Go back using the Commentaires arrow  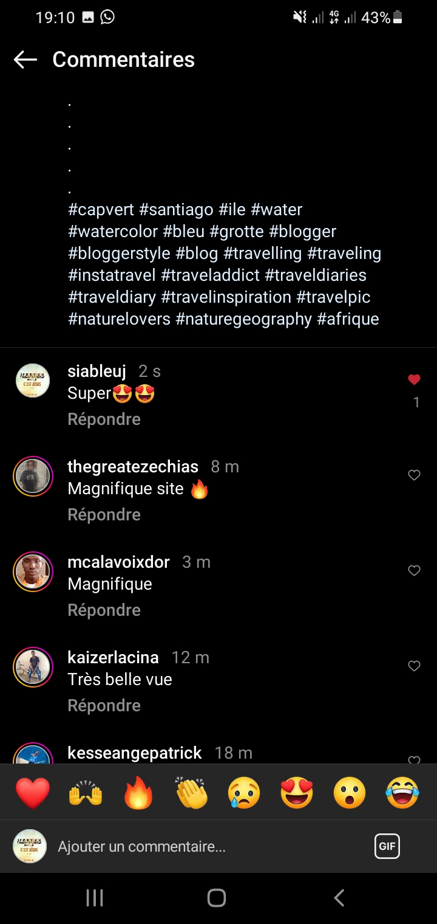click(25, 60)
